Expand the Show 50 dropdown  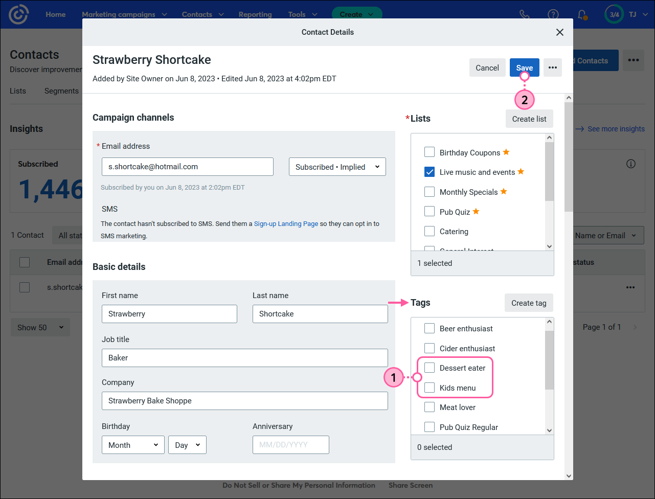(x=40, y=327)
